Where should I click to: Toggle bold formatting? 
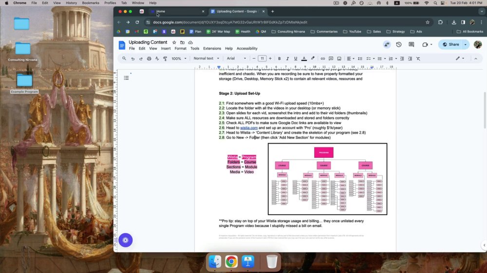[279, 59]
